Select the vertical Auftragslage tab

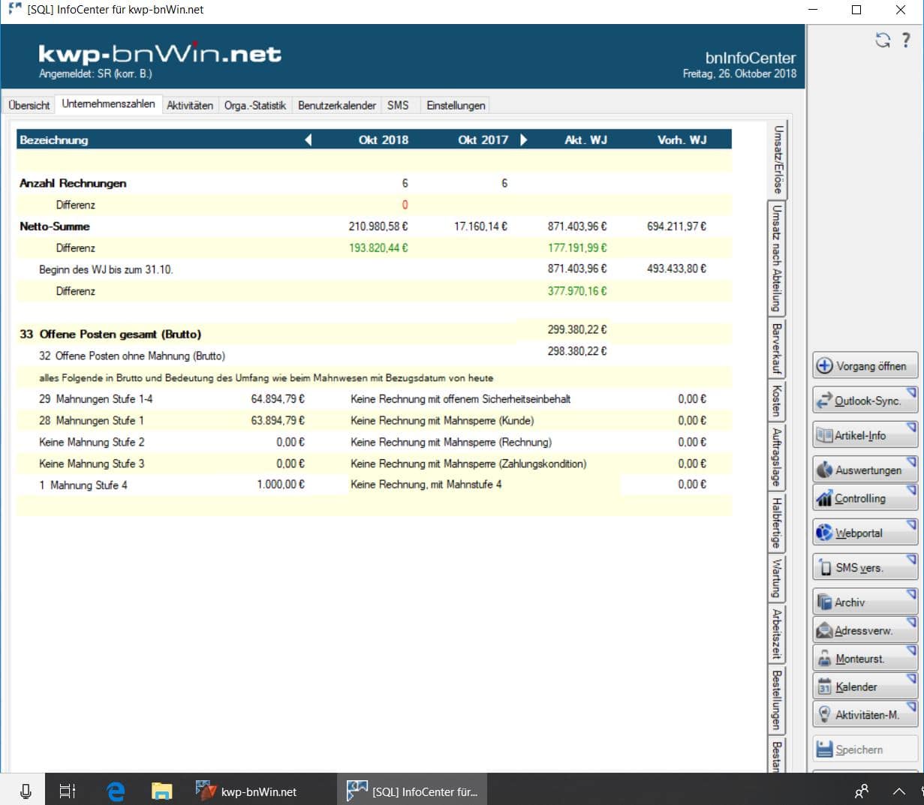tap(777, 457)
